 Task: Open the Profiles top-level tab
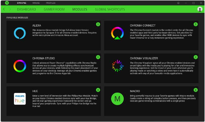pos(51,3)
